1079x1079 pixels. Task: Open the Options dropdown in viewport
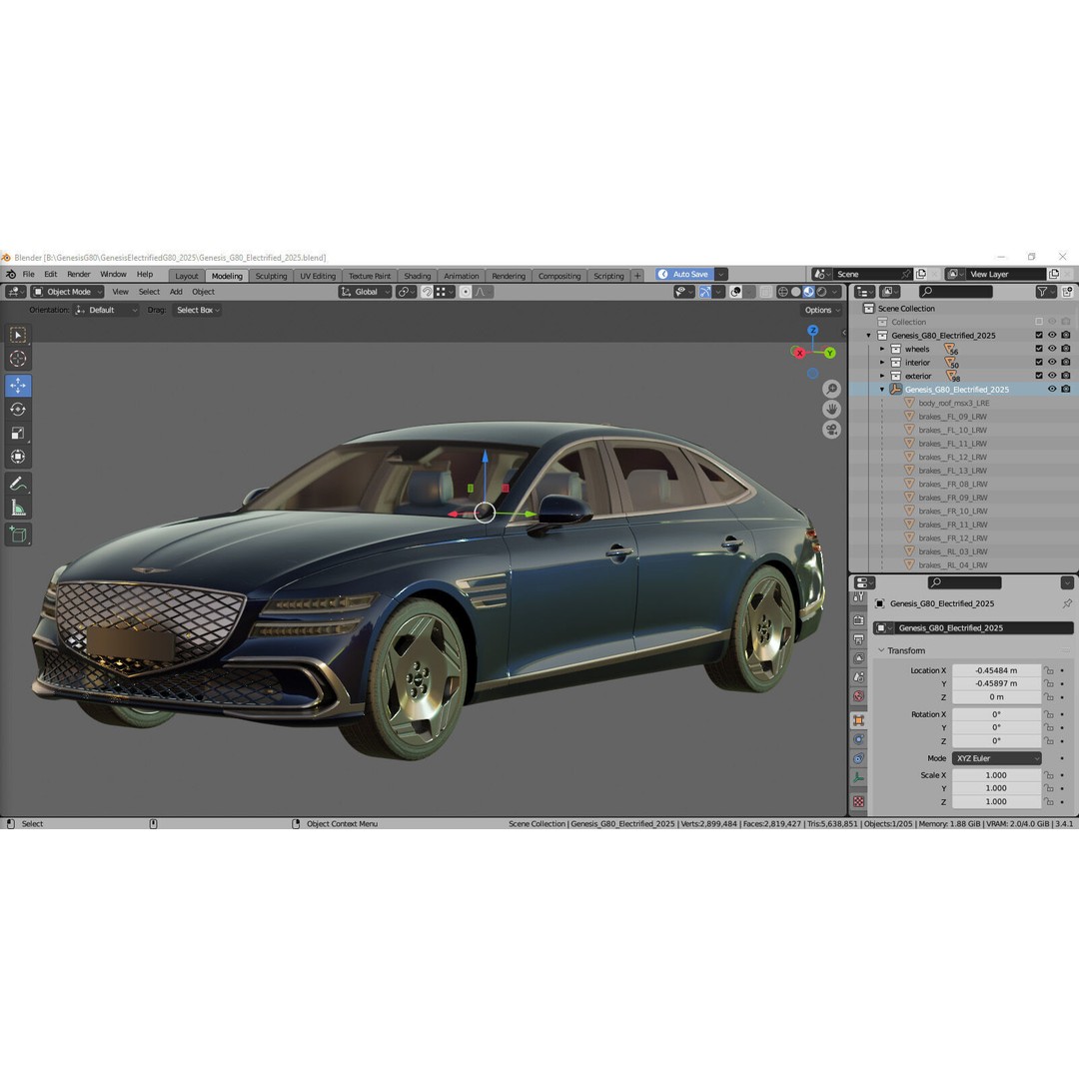[x=822, y=311]
